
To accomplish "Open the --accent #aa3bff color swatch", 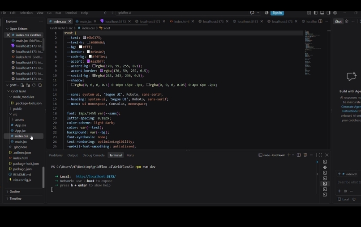I will 88,61.
